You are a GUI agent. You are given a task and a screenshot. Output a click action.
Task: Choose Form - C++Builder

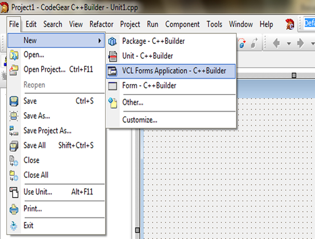coord(171,86)
